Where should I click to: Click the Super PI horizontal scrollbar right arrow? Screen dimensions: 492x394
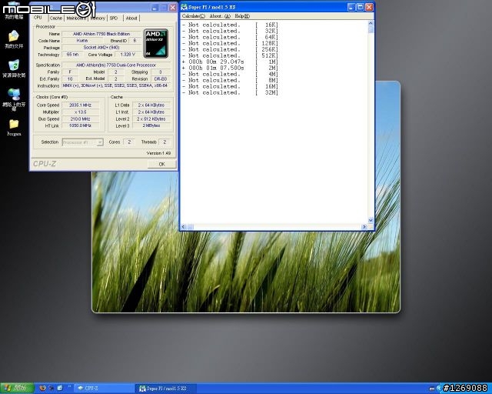(364, 226)
